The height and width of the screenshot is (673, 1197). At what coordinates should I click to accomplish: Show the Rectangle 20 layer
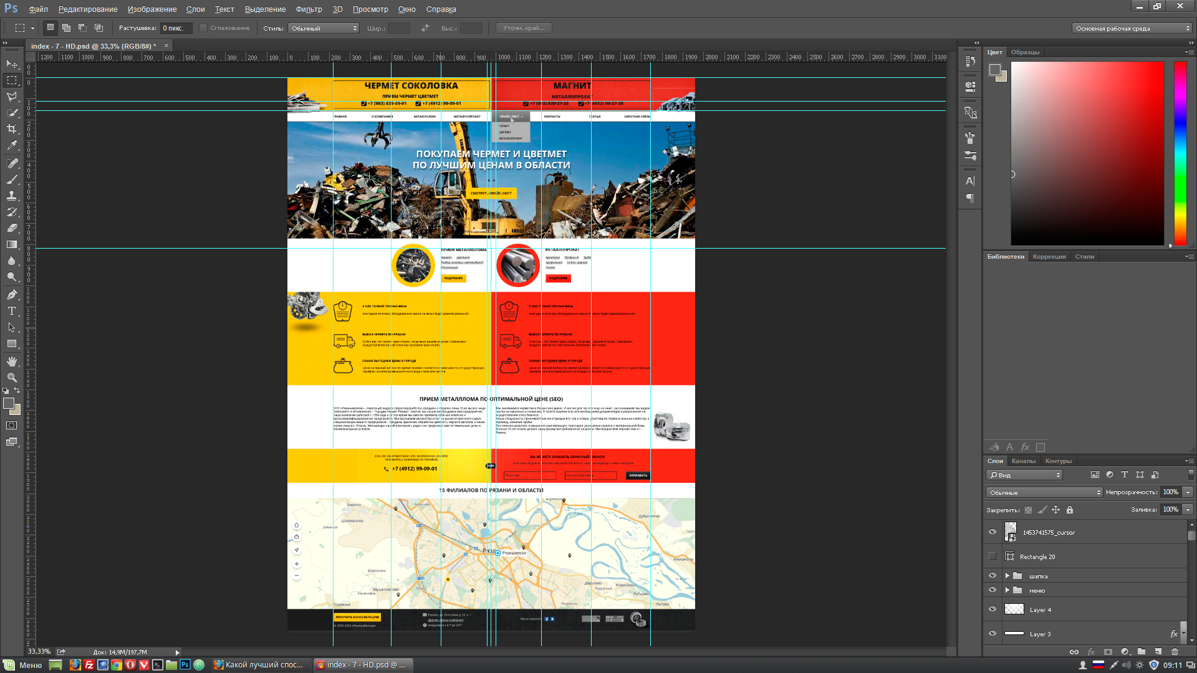click(993, 556)
